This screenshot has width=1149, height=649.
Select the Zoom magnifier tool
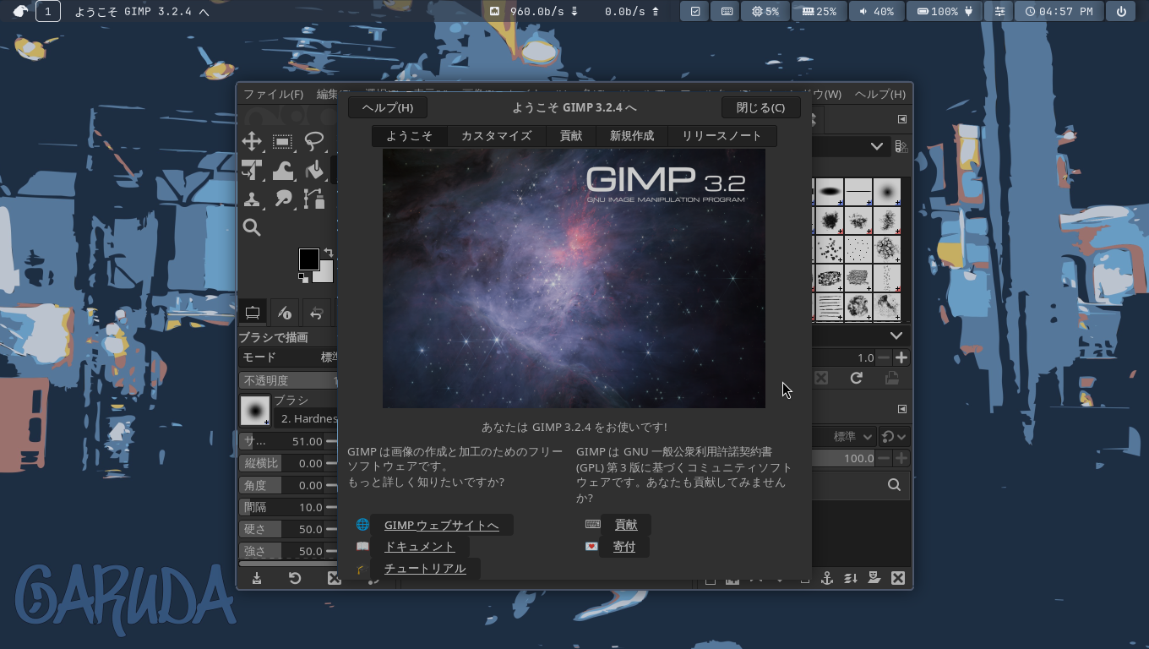pos(252,227)
